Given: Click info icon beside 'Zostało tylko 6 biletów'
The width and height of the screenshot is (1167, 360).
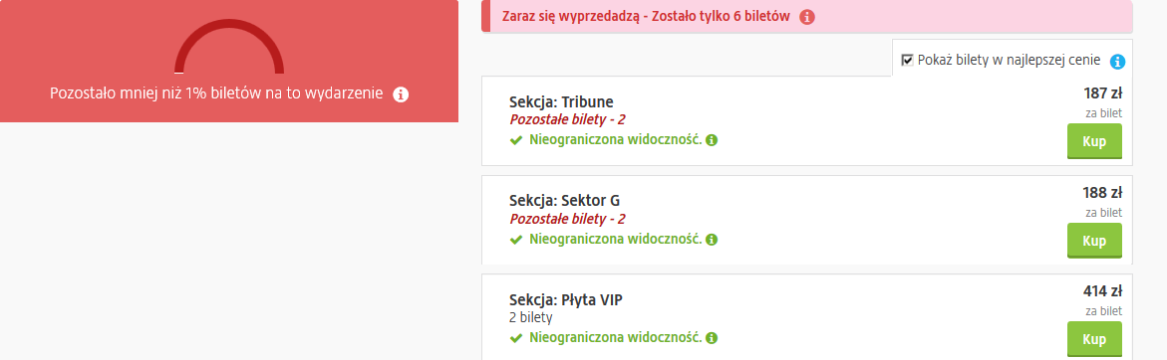Looking at the screenshot, I should [807, 17].
